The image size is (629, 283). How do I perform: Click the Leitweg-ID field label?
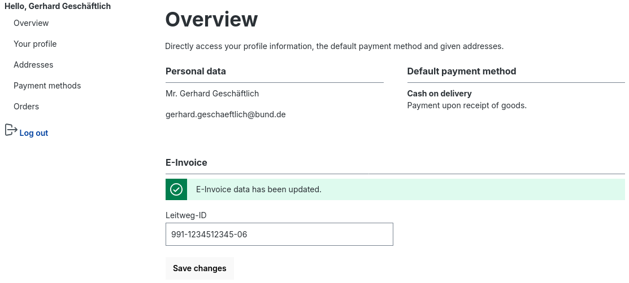186,215
